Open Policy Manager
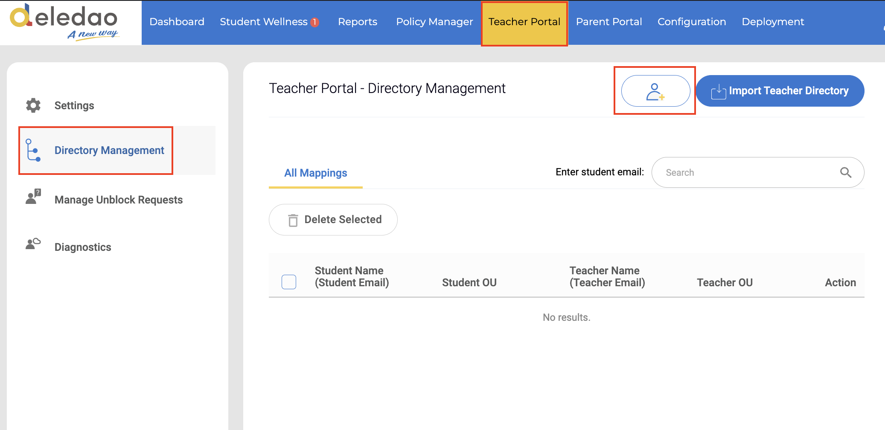 tap(434, 22)
